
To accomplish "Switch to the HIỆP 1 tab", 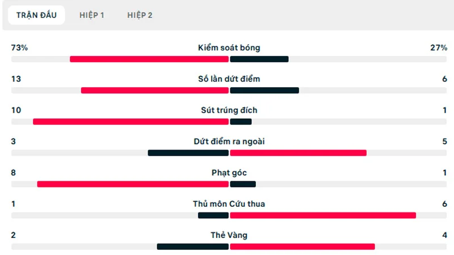I will click(x=91, y=15).
